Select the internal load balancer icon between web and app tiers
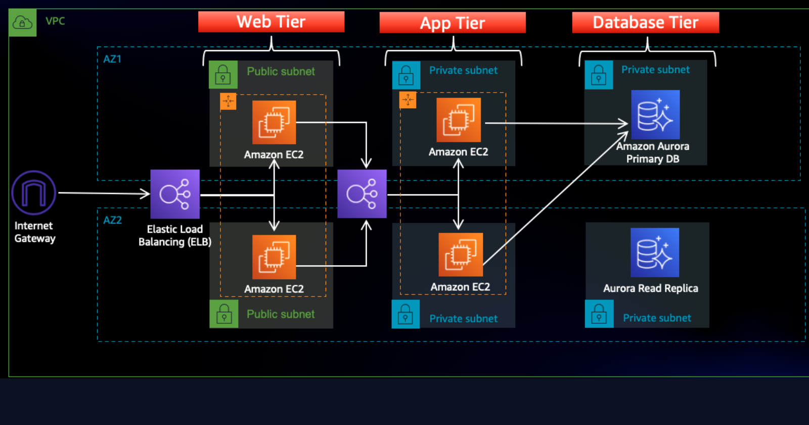Viewport: 809px width, 425px height. pos(362,194)
